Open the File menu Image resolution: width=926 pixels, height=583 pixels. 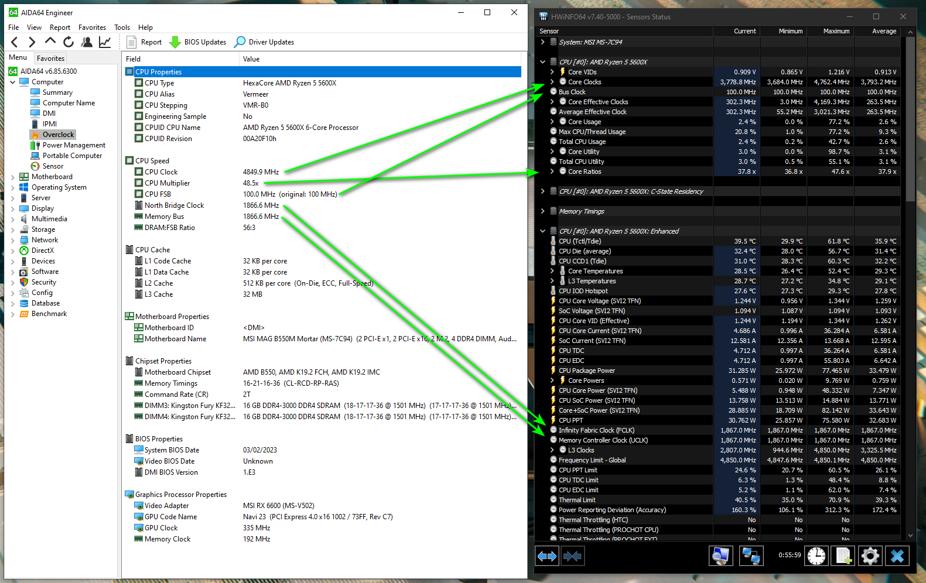[13, 28]
